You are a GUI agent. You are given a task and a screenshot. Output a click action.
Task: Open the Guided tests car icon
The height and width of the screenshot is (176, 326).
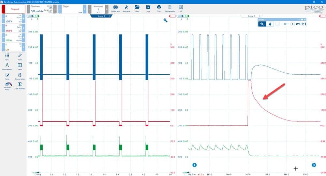[x=115, y=8]
